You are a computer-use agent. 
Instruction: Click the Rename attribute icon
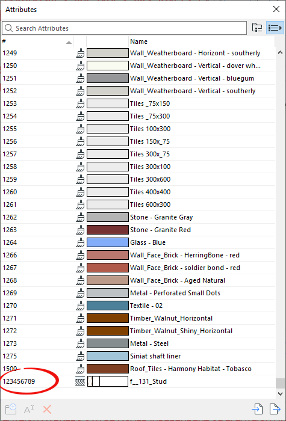(29, 410)
